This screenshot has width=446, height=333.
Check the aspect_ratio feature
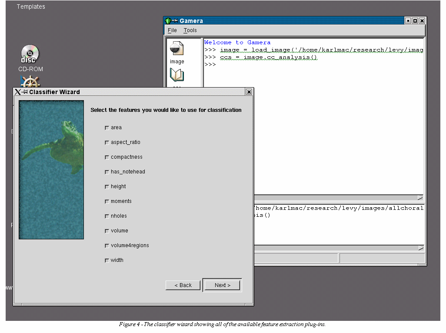tap(107, 143)
